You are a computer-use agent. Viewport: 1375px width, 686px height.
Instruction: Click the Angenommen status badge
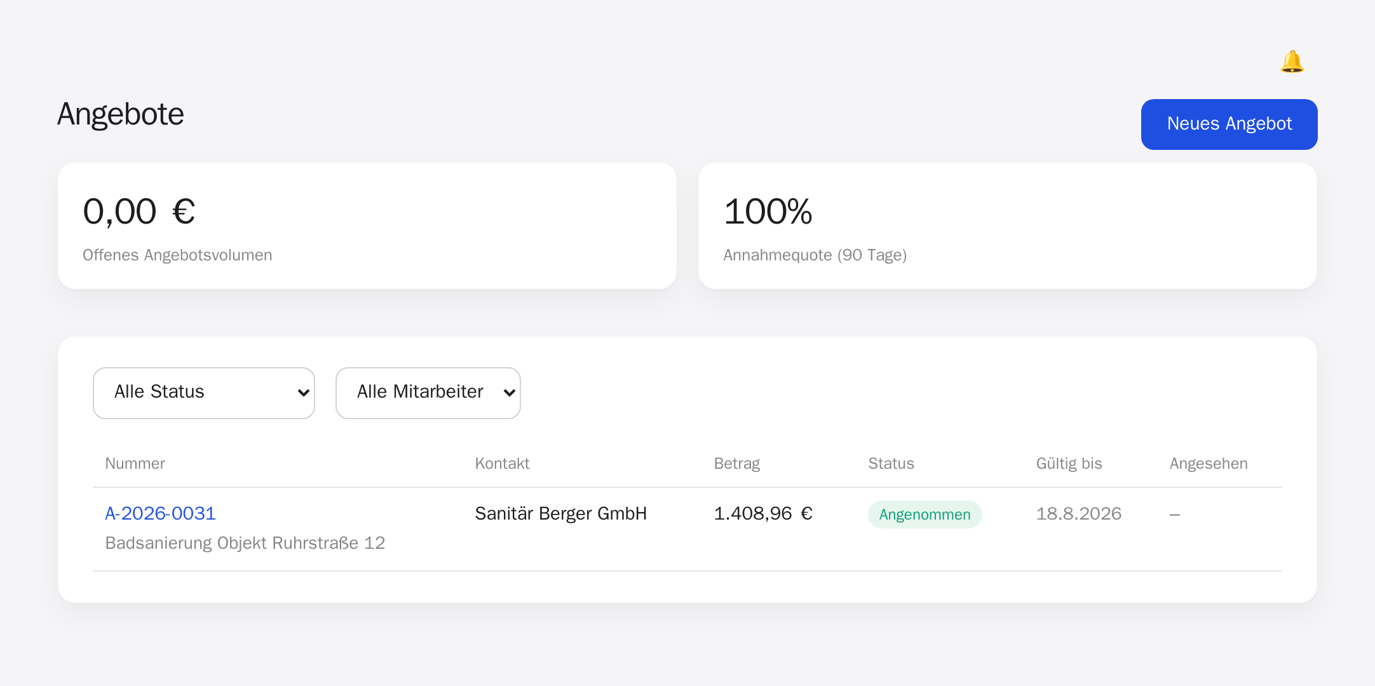point(925,514)
